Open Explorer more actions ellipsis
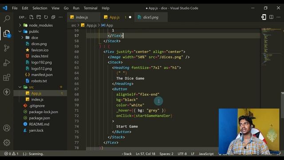The width and height of the screenshot is (284, 160). (60, 17)
